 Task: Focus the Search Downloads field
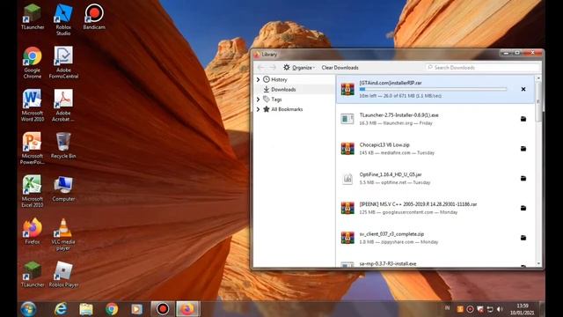tap(482, 68)
